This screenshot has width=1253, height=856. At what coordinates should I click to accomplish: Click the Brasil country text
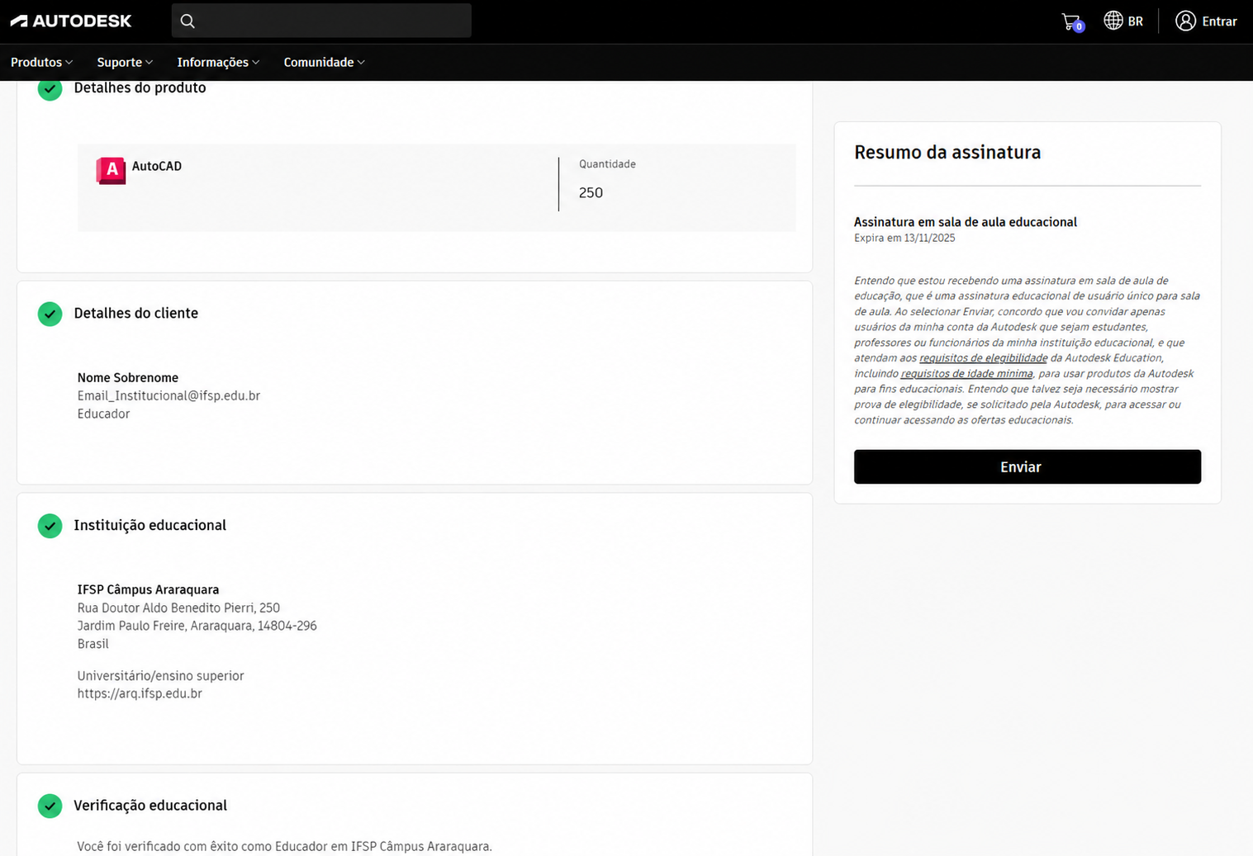(x=93, y=644)
